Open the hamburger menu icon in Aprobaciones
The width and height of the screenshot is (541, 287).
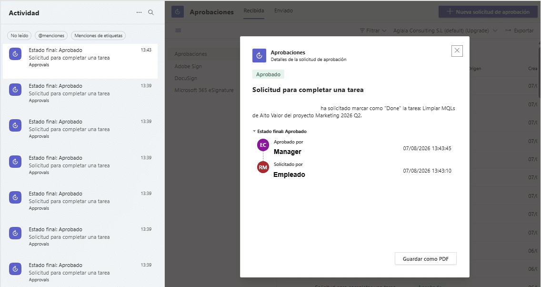coord(178,31)
